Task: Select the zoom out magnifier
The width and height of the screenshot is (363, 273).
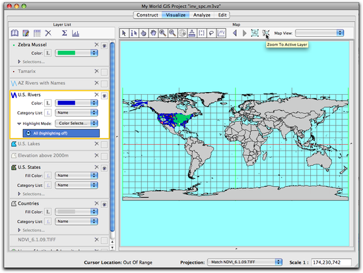Action: [x=172, y=34]
